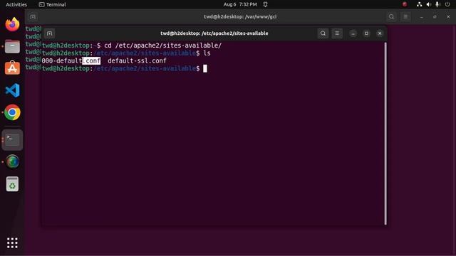Open search in sites-available terminal window
Screen dimensions: 456x256
(323, 33)
